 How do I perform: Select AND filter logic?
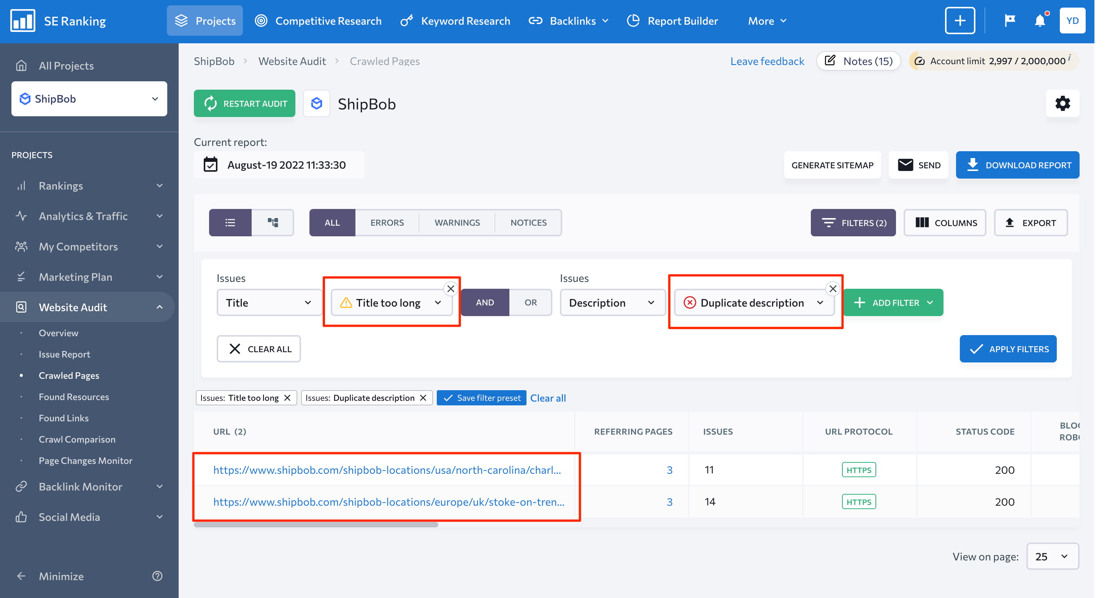pos(485,302)
